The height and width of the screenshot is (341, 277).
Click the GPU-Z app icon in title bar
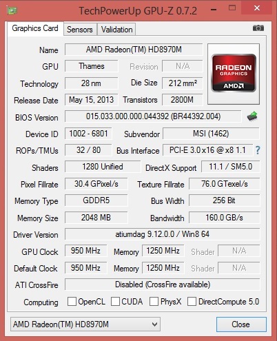[x=12, y=10]
